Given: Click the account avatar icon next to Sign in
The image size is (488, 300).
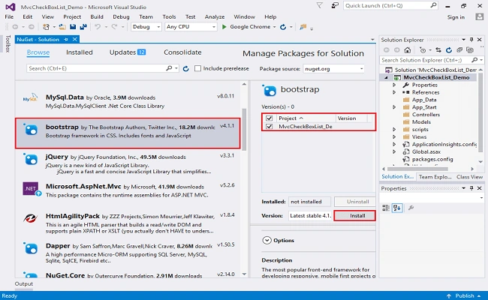Looking at the screenshot, I should tap(480, 17).
